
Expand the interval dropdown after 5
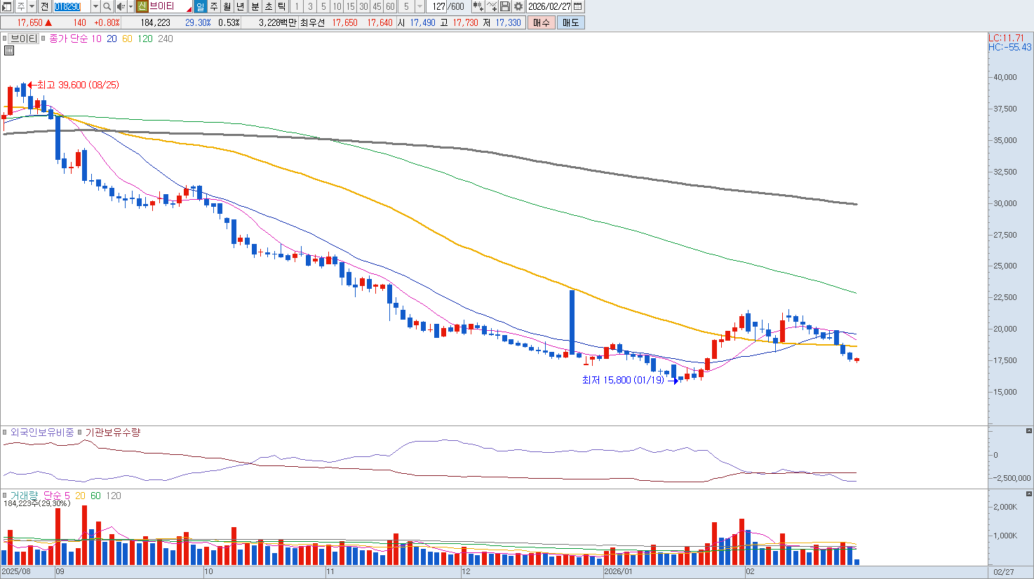[x=419, y=6]
